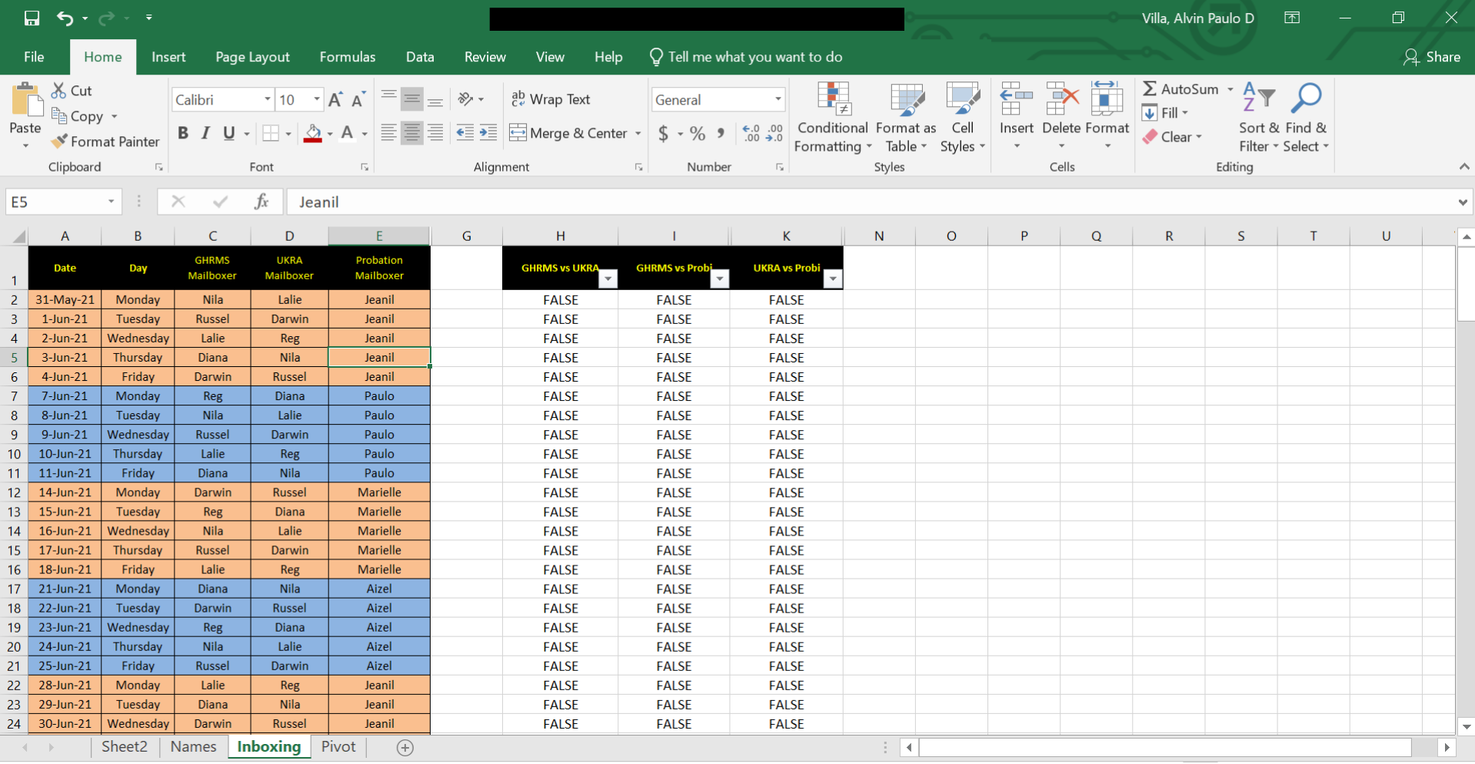The width and height of the screenshot is (1475, 764).
Task: Toggle Bold formatting
Action: pyautogui.click(x=183, y=133)
